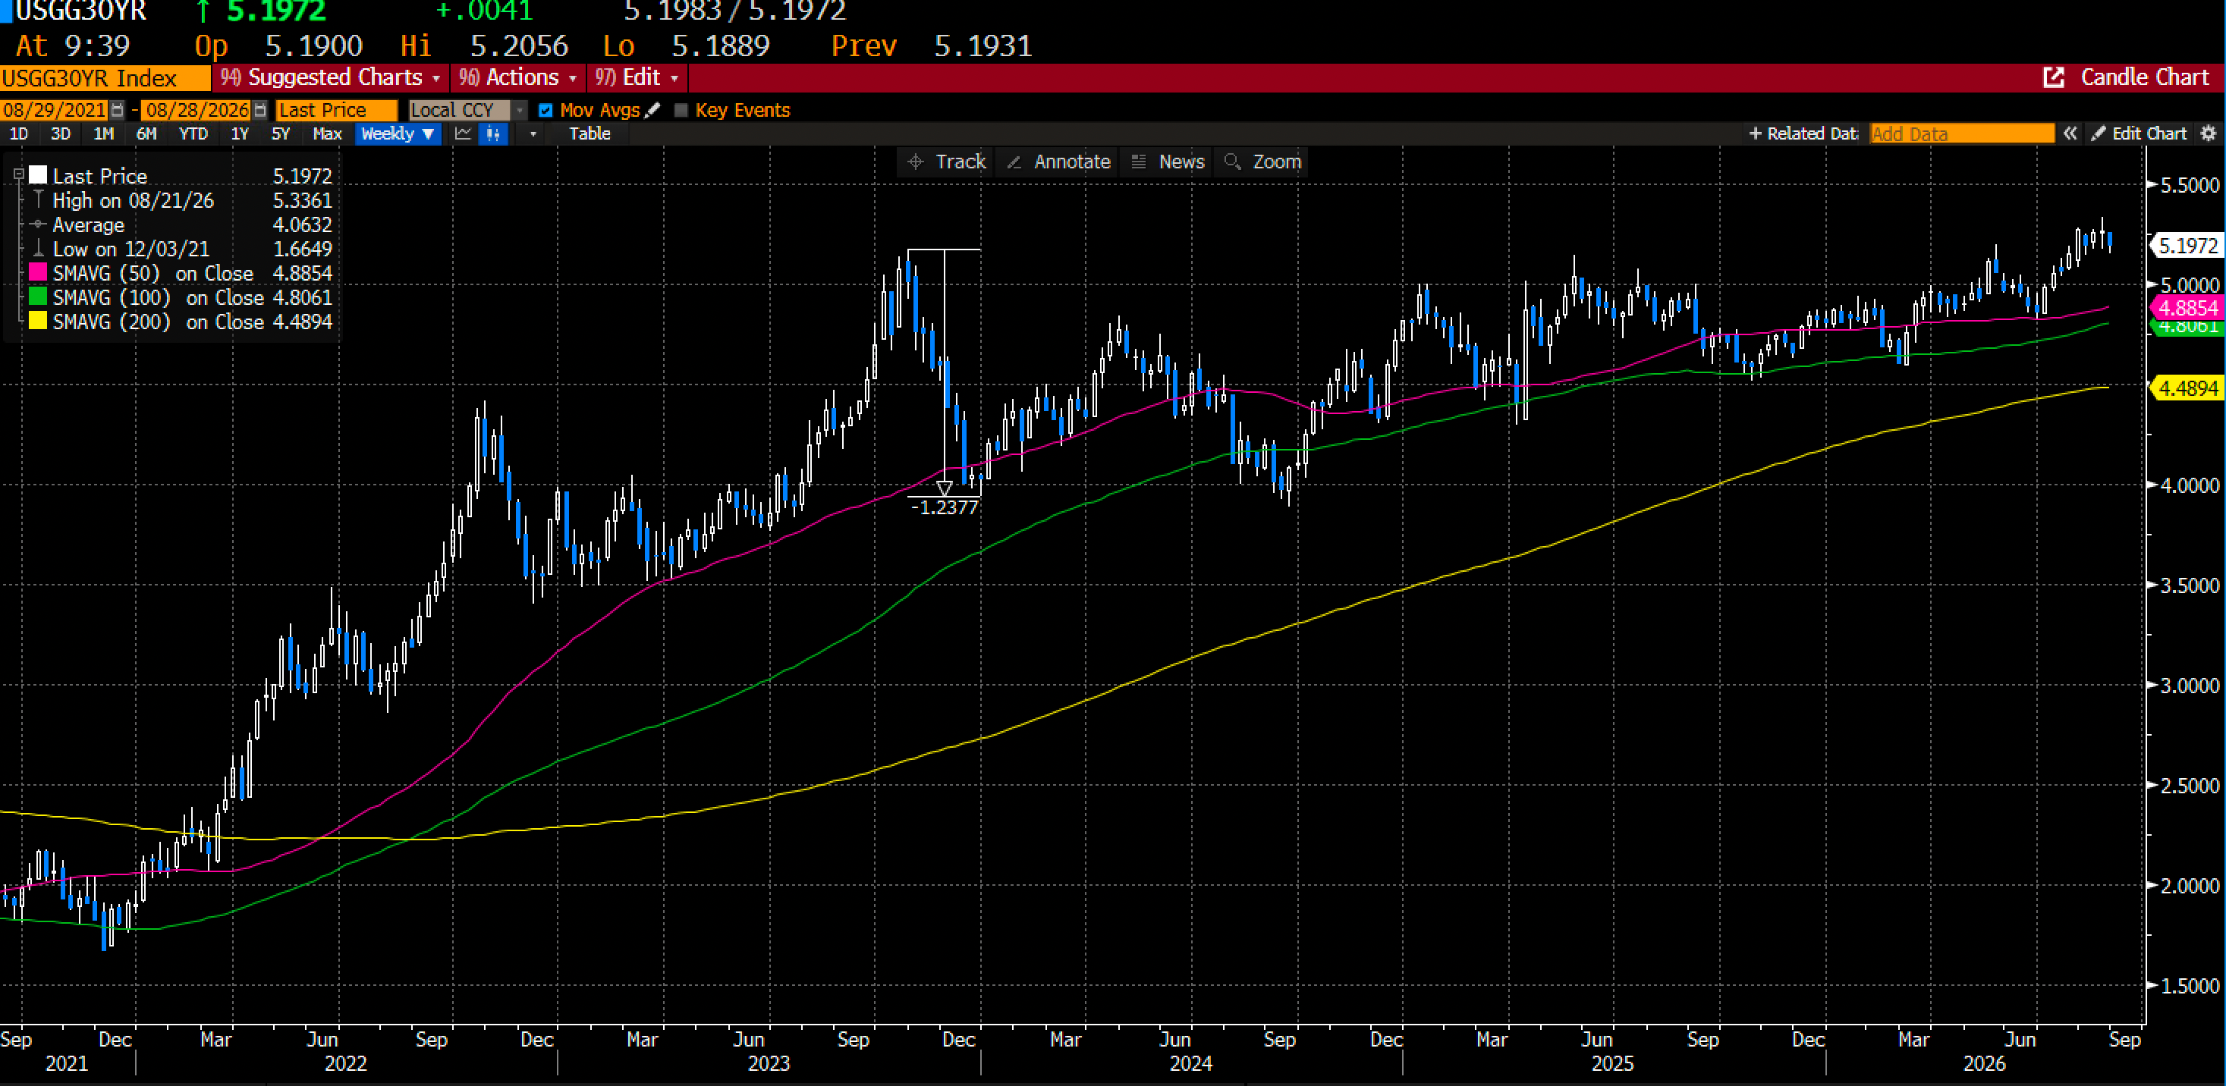Click the end date field 08/28/2026
Image resolution: width=2226 pixels, height=1086 pixels.
pyautogui.click(x=197, y=110)
